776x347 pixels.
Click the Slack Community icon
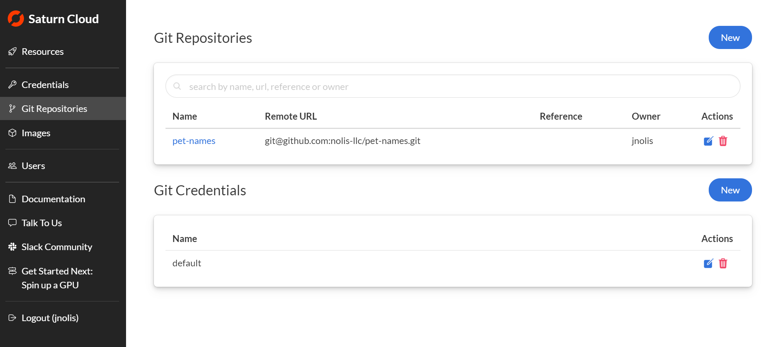point(12,247)
